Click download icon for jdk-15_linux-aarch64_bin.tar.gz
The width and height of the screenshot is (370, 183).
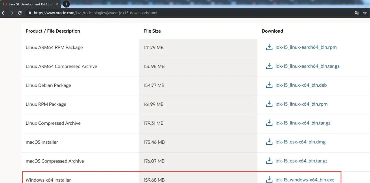(269, 66)
